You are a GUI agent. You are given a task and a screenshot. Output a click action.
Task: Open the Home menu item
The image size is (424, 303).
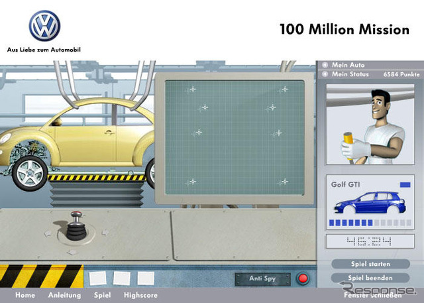pyautogui.click(x=25, y=295)
